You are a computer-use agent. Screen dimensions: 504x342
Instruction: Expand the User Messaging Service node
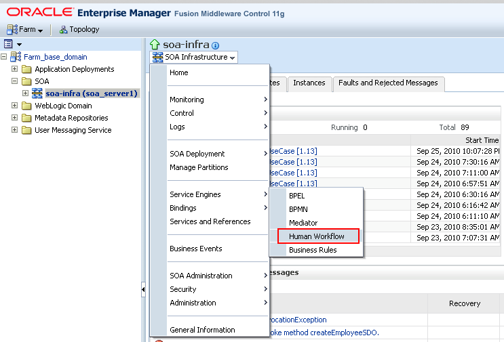14,130
